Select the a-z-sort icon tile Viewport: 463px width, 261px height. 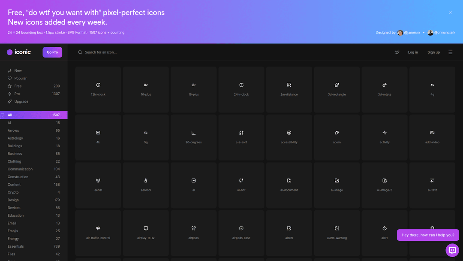(x=241, y=137)
